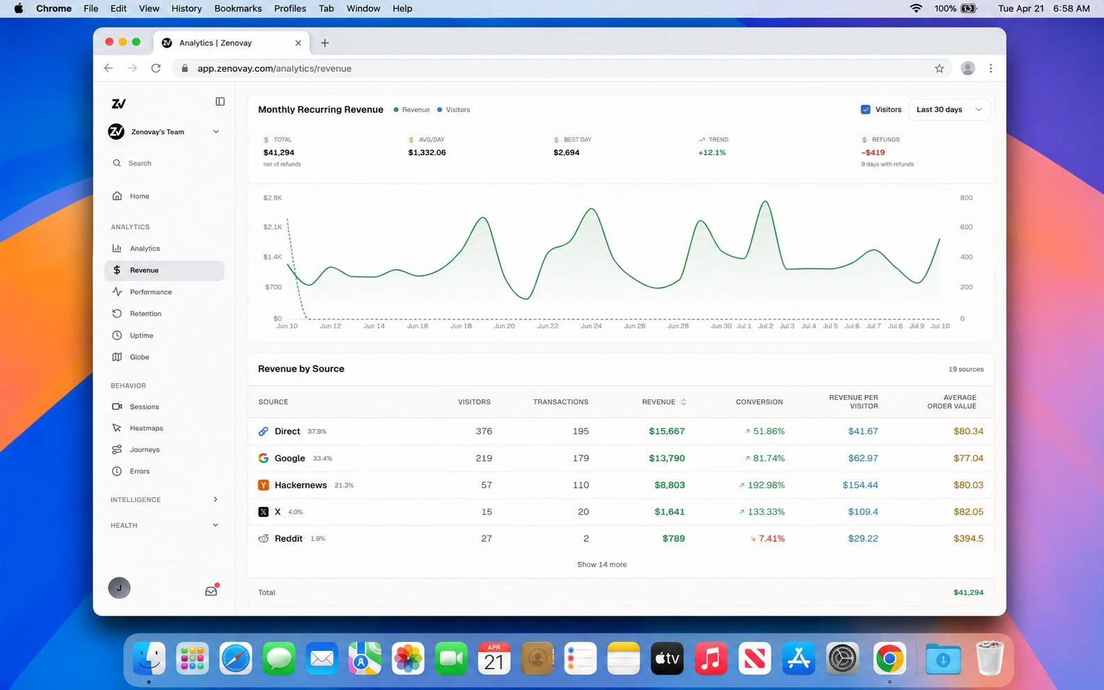Open Performance pulse item
The image size is (1104, 690).
click(164, 292)
